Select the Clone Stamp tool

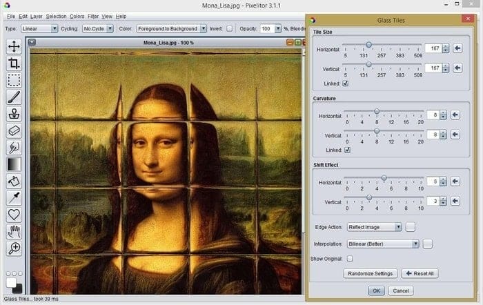coord(14,114)
